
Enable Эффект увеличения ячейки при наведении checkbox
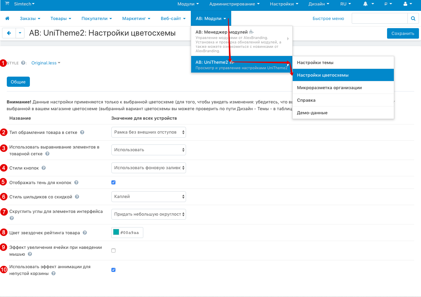(x=113, y=251)
